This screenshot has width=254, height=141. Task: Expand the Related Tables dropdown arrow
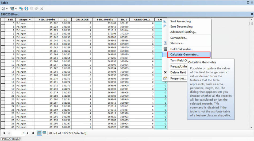(16, 9)
